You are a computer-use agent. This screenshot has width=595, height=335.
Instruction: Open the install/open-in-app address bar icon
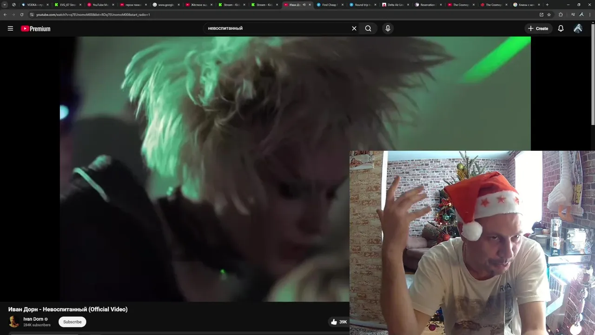coord(541,14)
